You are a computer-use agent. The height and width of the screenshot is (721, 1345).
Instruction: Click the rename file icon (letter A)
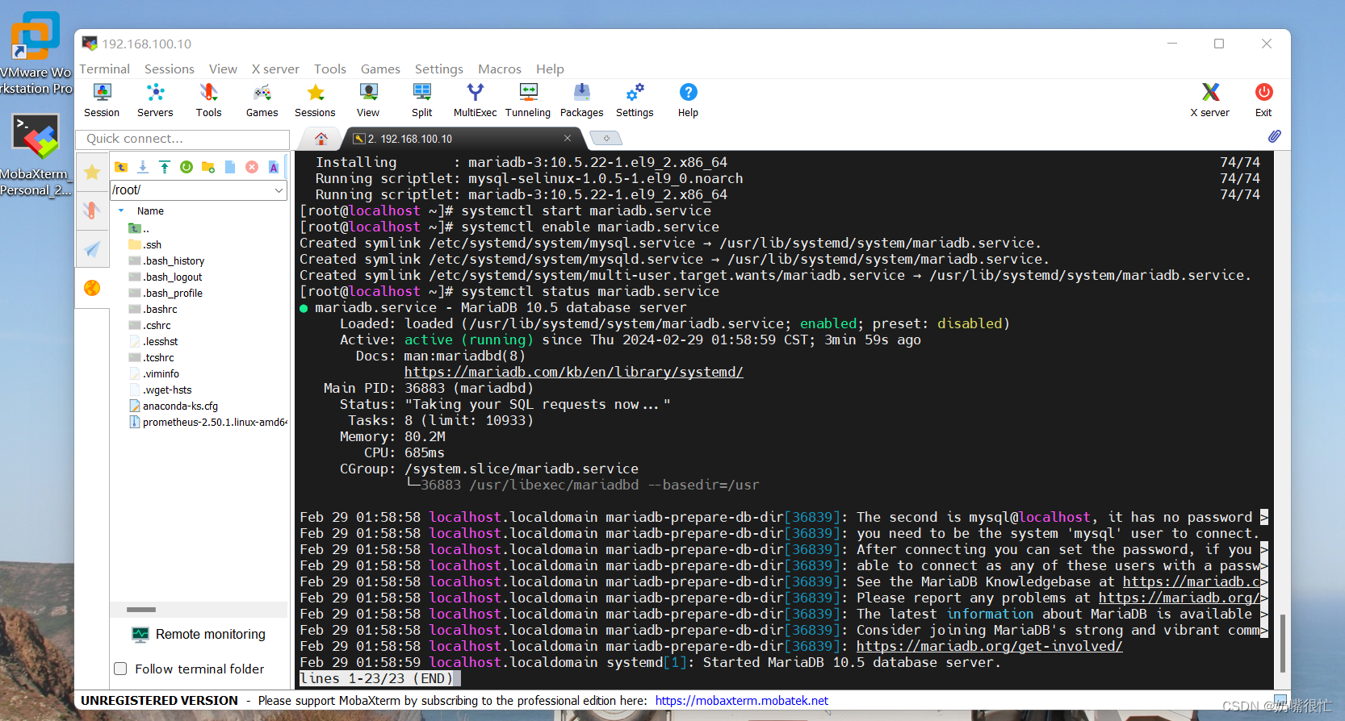[x=274, y=167]
